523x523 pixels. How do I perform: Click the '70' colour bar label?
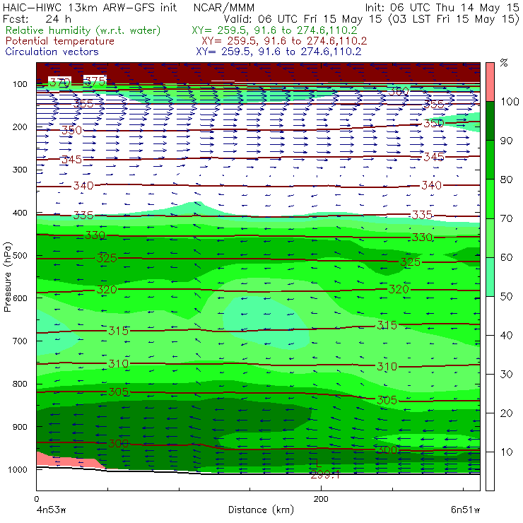point(506,218)
